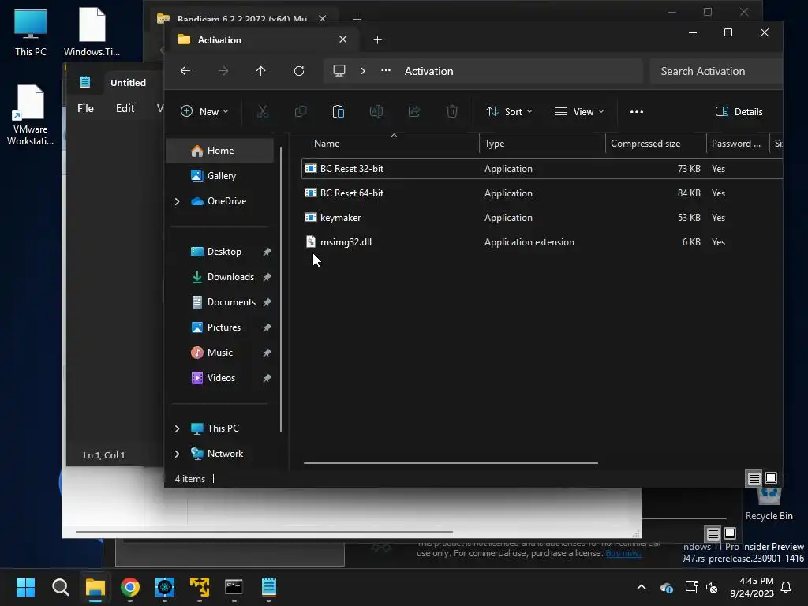Click the pin icon next to Music

(x=267, y=353)
